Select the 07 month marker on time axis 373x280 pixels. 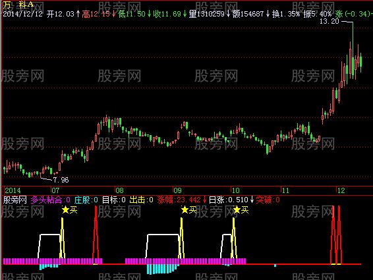(x=55, y=190)
